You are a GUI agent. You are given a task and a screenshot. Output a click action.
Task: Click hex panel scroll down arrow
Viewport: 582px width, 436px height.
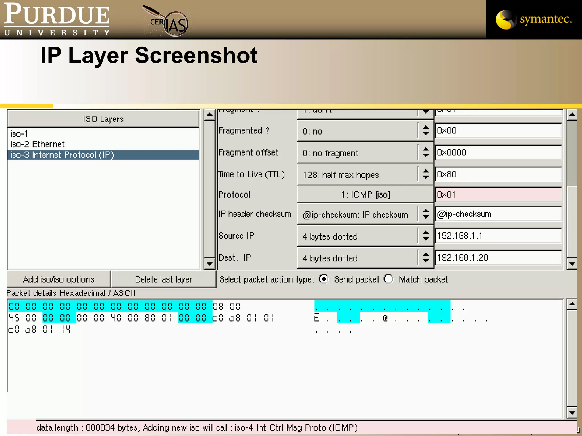tap(572, 413)
